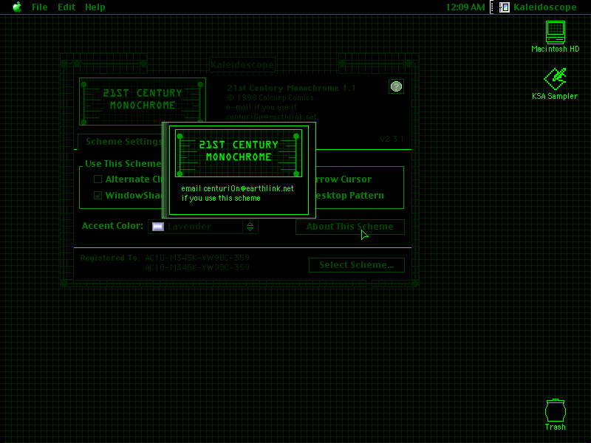Image resolution: width=591 pixels, height=443 pixels.
Task: Click the Select Scheme... button
Action: click(357, 265)
